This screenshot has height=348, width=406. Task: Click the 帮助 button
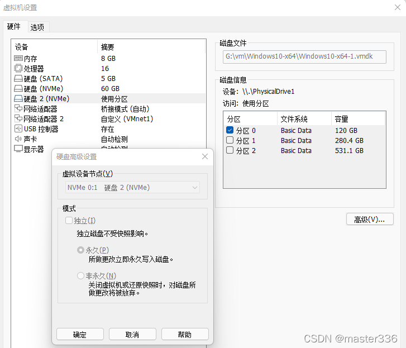[185, 334]
